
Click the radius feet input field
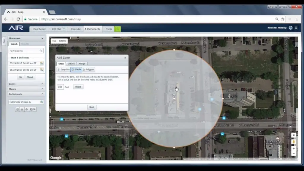pos(60,87)
